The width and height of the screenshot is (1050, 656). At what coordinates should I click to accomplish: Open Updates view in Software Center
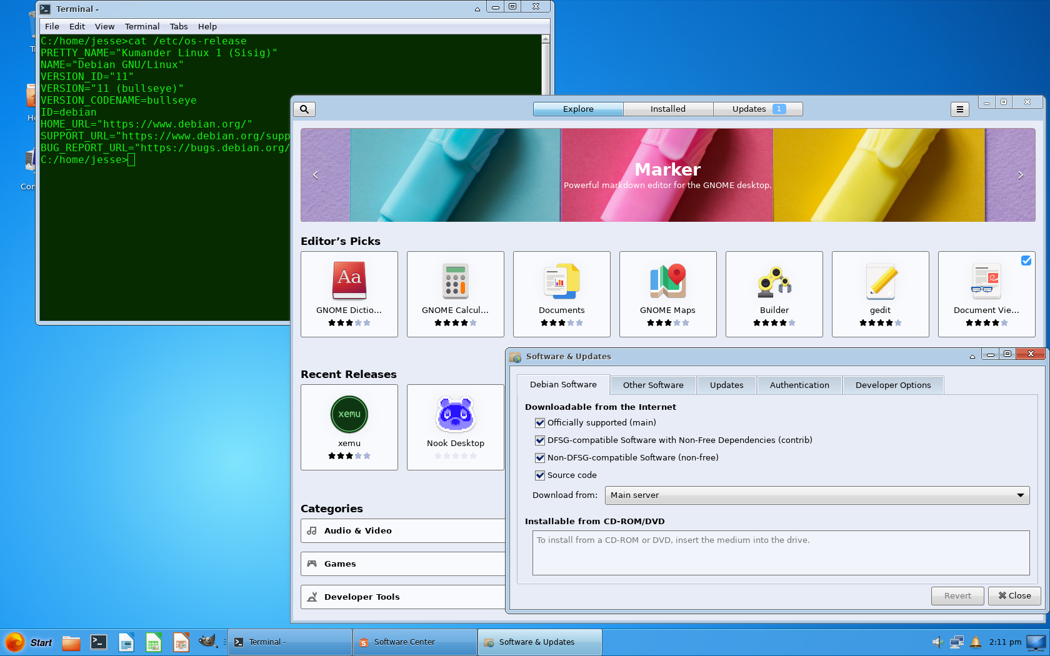[x=758, y=109]
